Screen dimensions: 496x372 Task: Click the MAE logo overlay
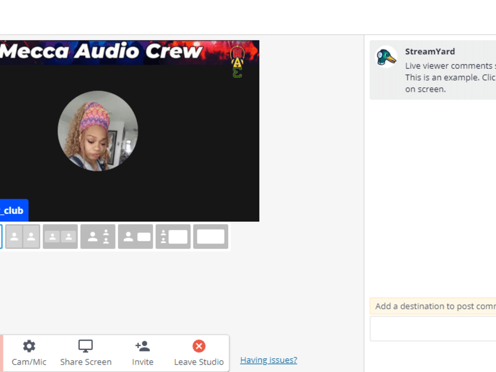pos(237,62)
